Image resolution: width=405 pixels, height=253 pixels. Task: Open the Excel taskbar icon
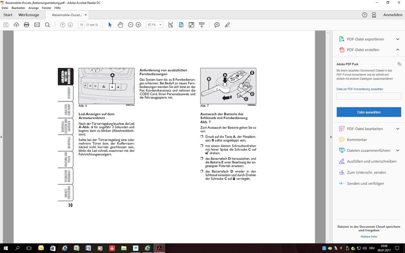(x=76, y=248)
